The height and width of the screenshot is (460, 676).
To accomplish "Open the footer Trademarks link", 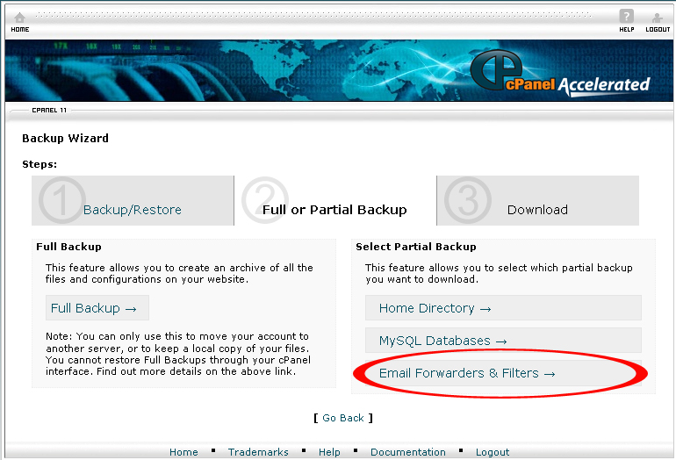I will (x=258, y=452).
